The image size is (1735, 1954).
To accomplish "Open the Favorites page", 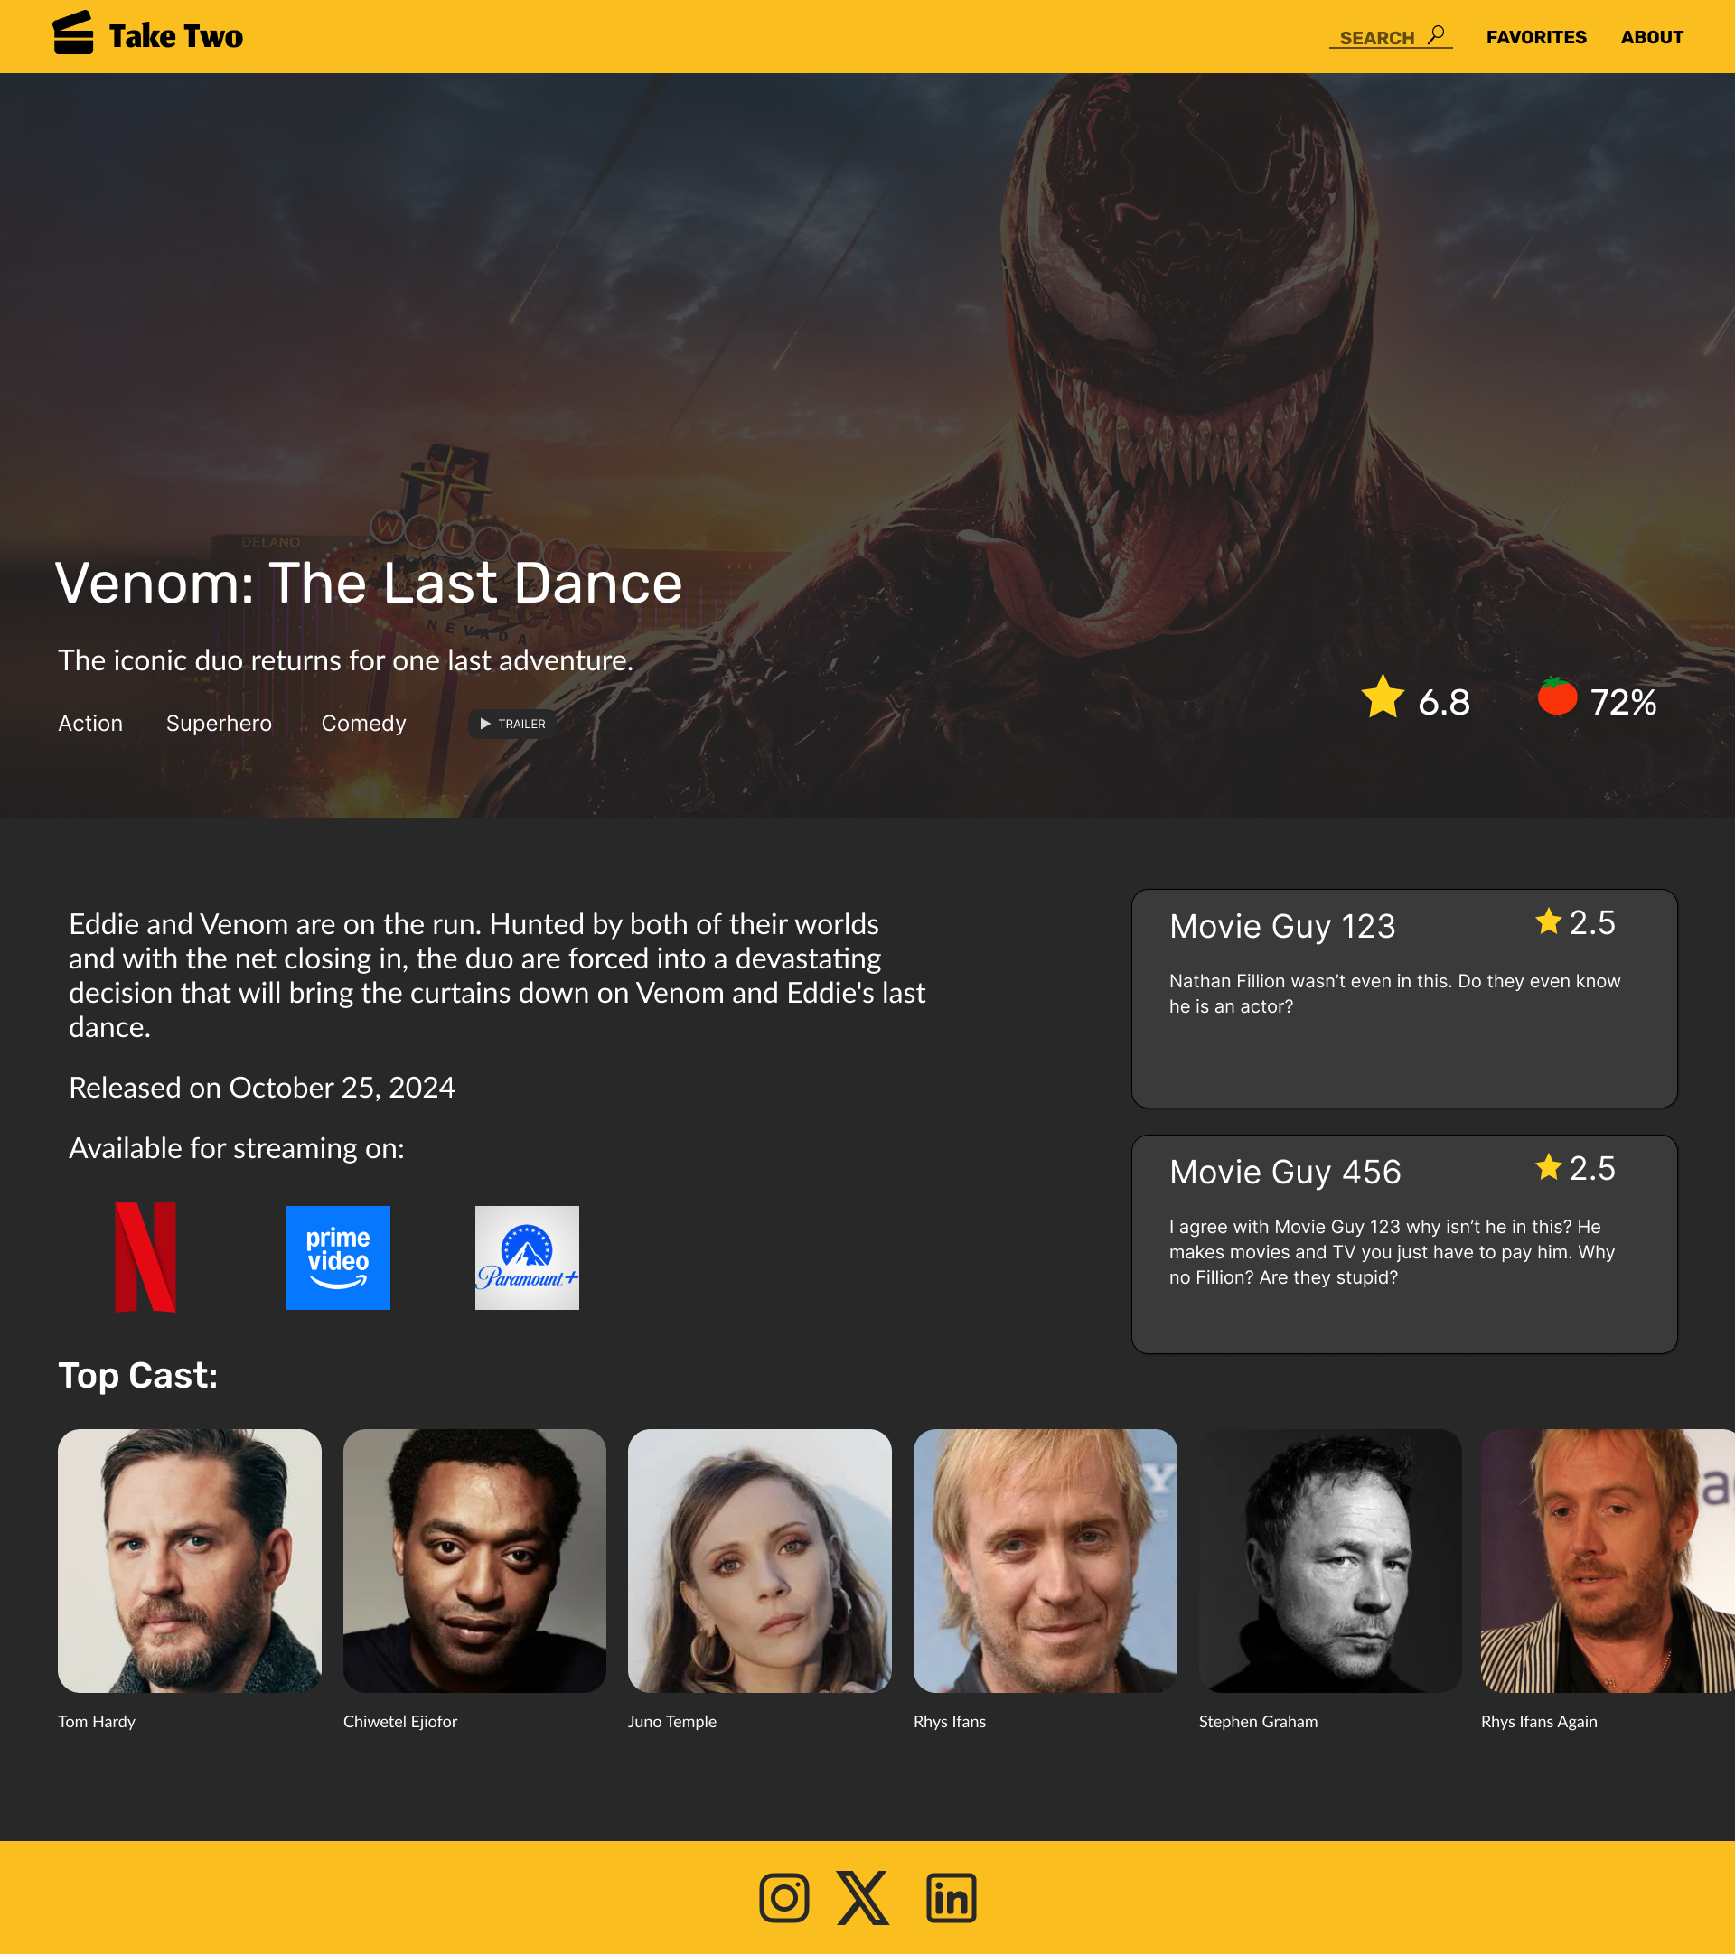I will 1536,37.
